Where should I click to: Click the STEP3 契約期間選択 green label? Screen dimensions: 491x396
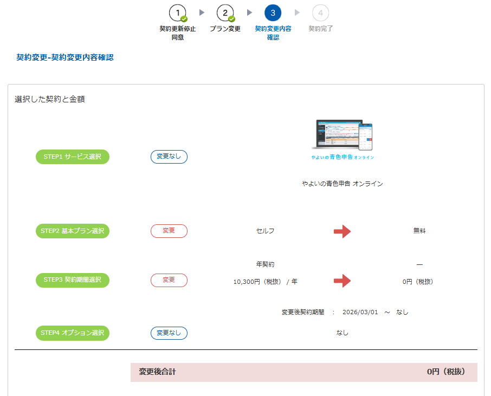(73, 281)
